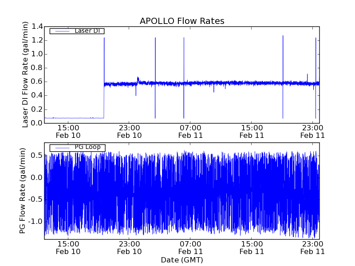Image resolution: width=355 pixels, height=266 pixels.
Task: Click lower chart's 15:00 Feb 11 label
Action: [252, 248]
